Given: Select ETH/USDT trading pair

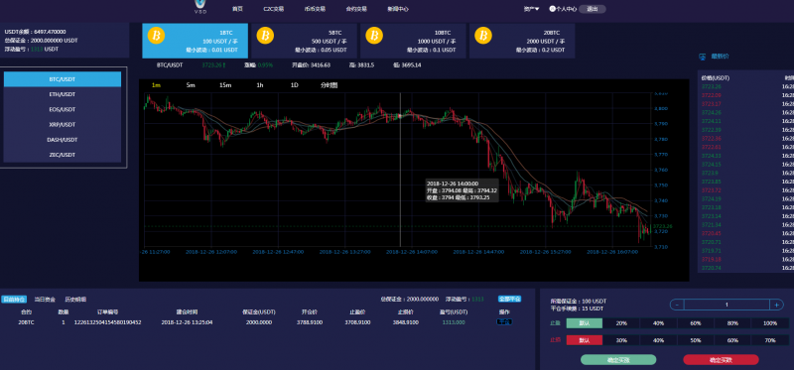Looking at the screenshot, I should click(63, 94).
